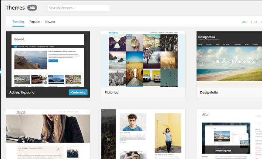Screen dimensions: 262x159
Task: Open the Expound theme screenshot
Action: pos(48,59)
